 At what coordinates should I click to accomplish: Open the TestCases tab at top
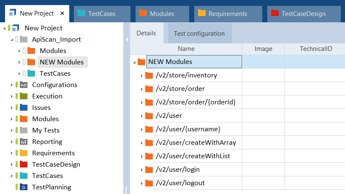click(101, 13)
